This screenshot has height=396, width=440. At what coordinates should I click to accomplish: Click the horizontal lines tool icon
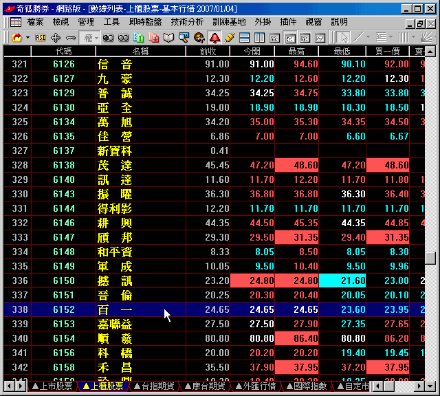coord(381,38)
